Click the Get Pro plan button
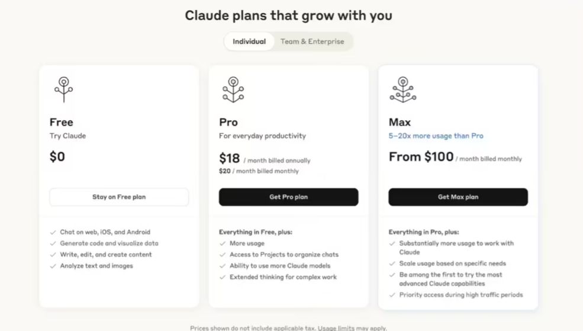 click(288, 197)
